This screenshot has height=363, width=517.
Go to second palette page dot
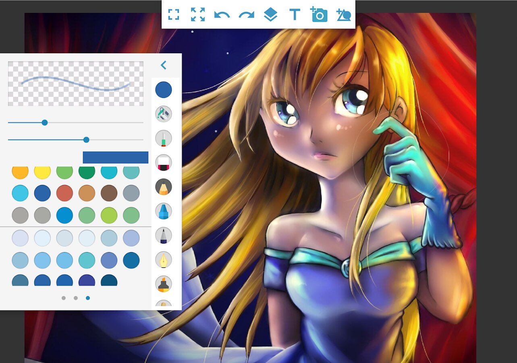76,298
